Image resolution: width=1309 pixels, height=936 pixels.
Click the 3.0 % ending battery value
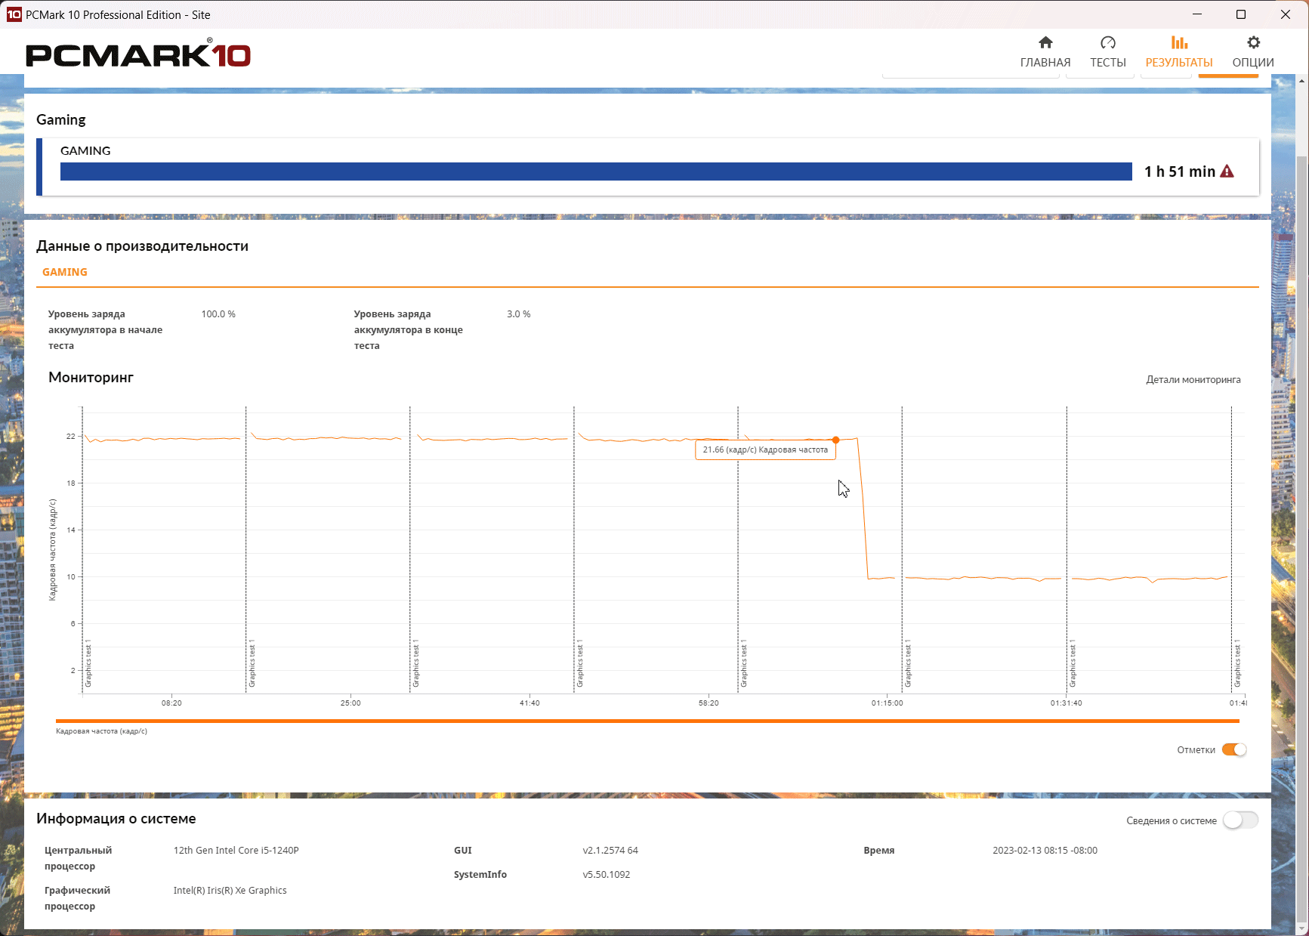(x=519, y=314)
